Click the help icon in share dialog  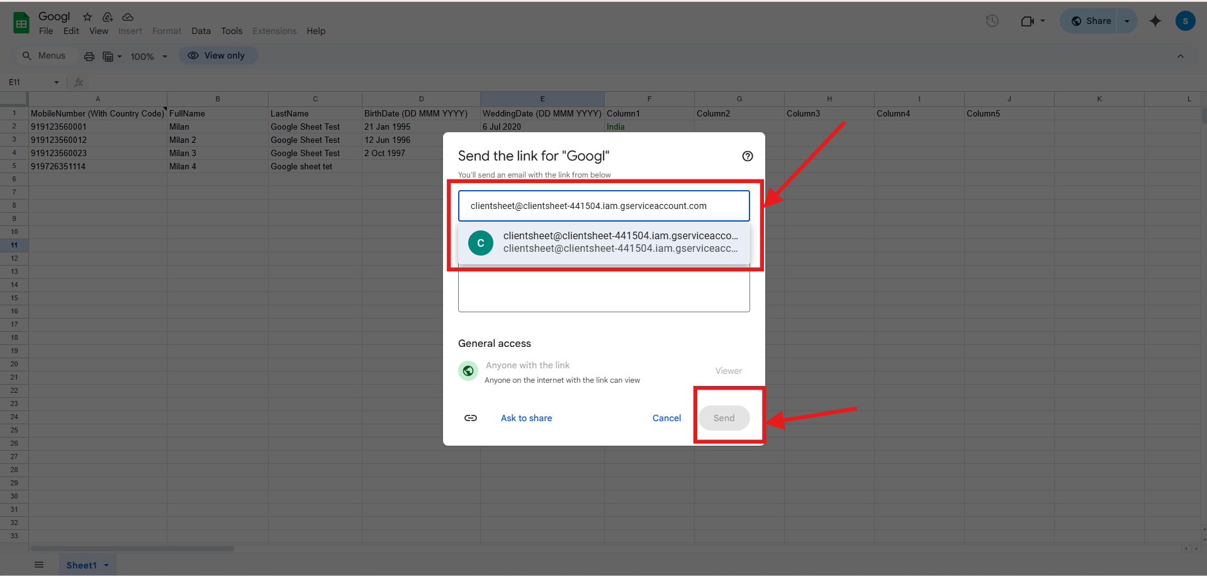click(748, 156)
